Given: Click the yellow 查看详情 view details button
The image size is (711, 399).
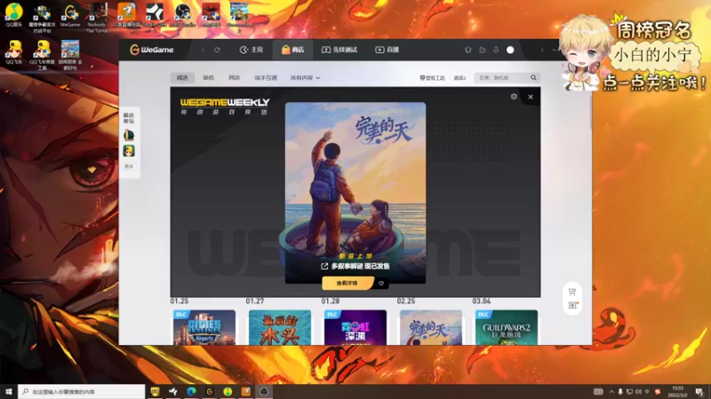Looking at the screenshot, I should pyautogui.click(x=348, y=283).
